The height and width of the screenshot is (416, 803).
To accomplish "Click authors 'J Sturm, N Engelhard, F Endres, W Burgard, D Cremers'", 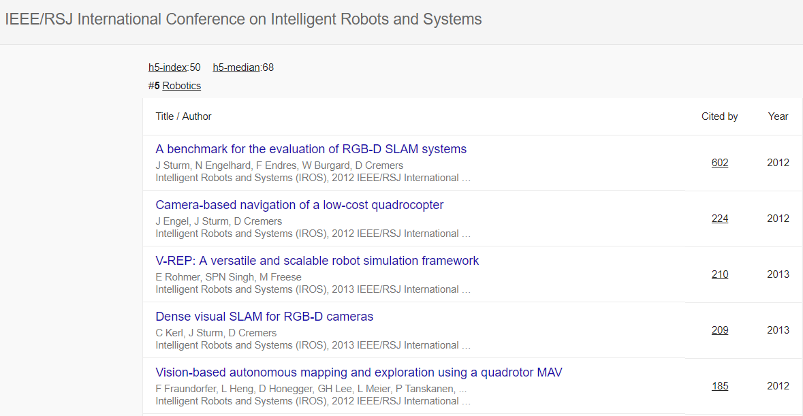I will (279, 165).
